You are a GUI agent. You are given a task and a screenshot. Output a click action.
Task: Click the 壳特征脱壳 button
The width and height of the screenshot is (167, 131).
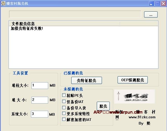click(87, 80)
